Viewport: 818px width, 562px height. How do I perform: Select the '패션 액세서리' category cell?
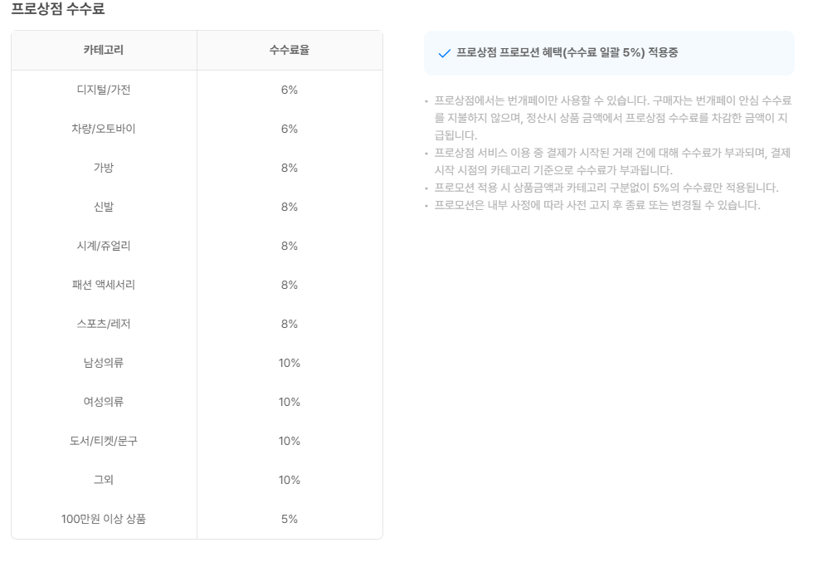tap(104, 285)
